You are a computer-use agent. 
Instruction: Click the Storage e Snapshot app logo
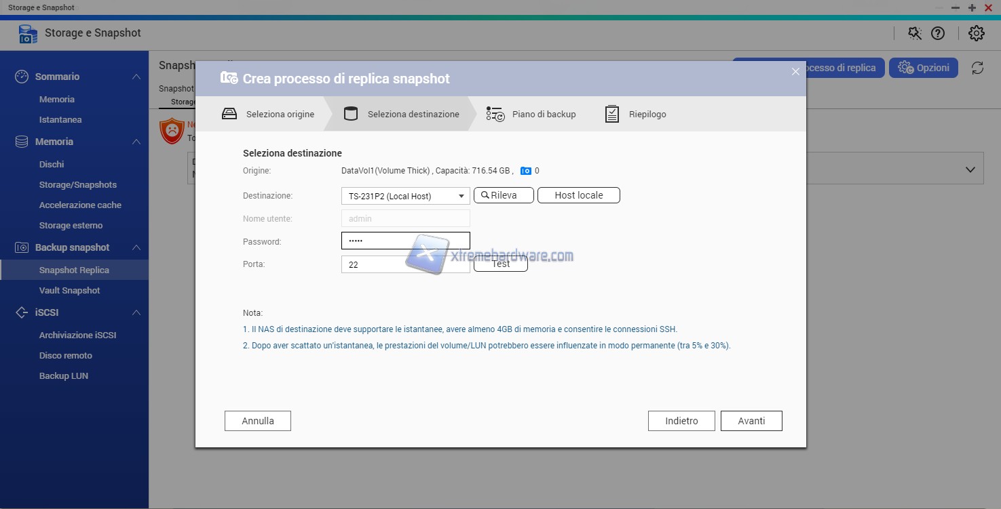click(28, 34)
